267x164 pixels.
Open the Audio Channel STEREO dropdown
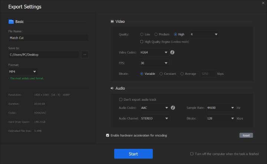point(155,118)
